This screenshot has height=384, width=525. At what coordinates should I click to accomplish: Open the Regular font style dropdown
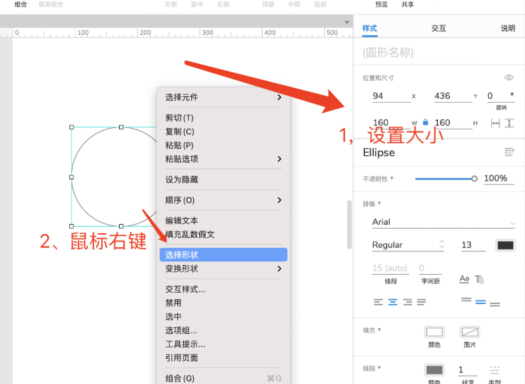tap(408, 245)
